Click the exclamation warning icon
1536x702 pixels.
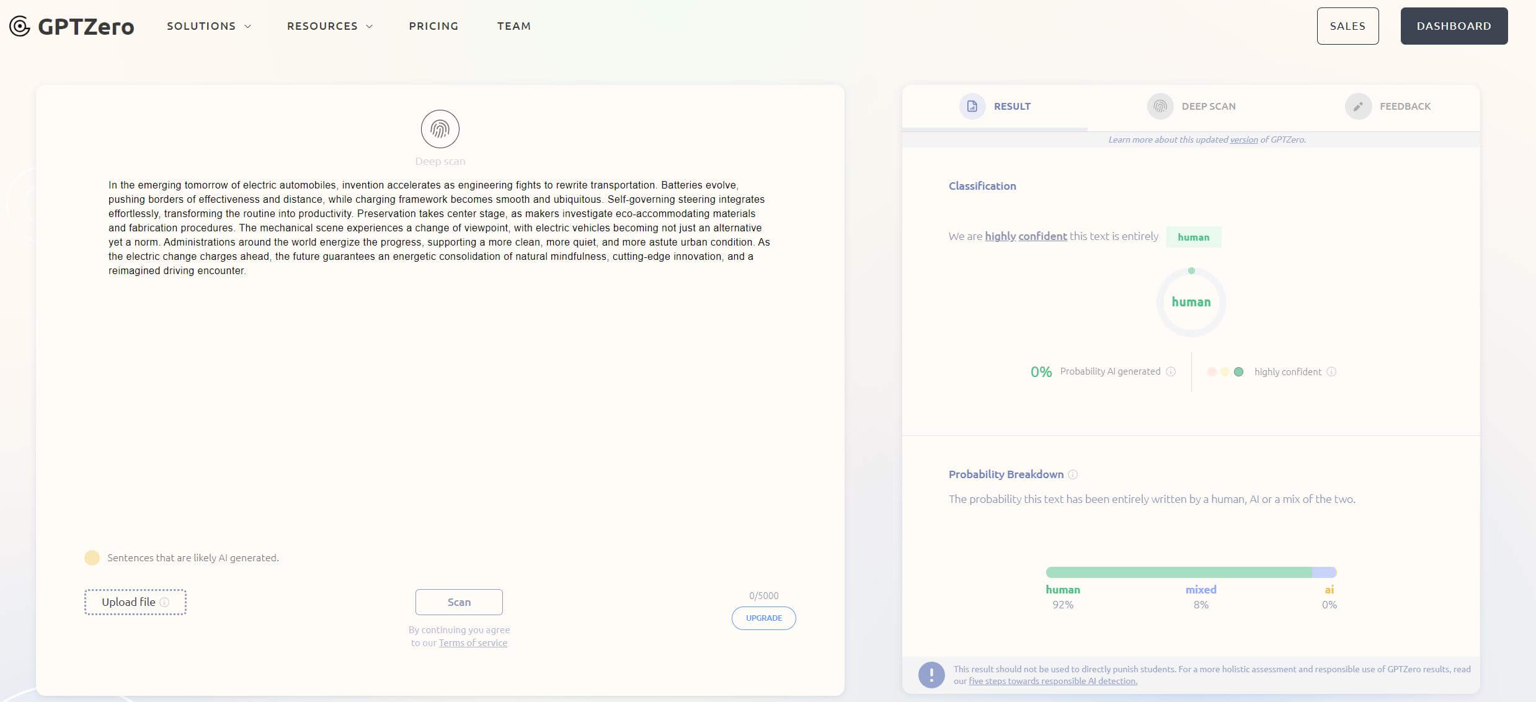(931, 675)
